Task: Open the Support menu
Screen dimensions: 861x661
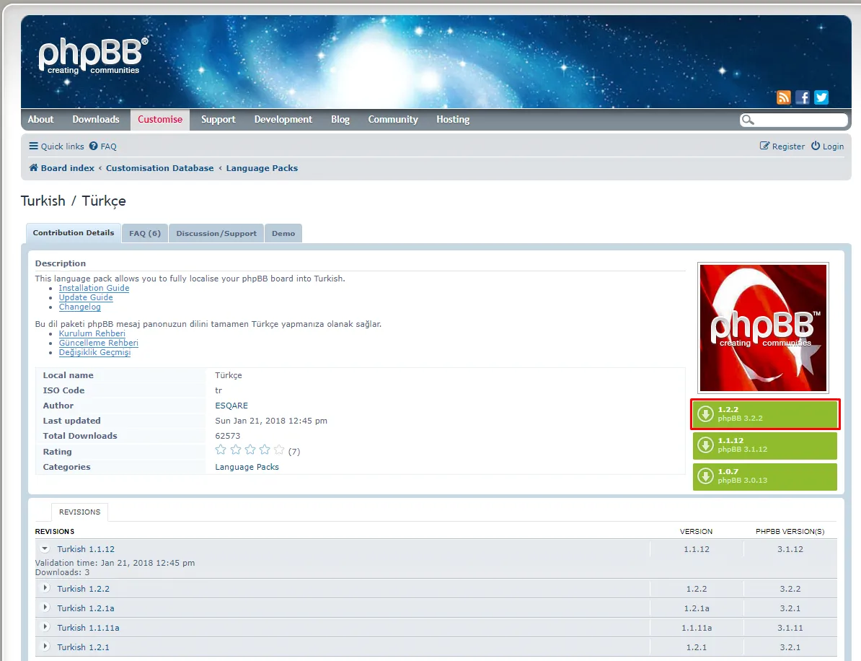Action: click(x=218, y=119)
